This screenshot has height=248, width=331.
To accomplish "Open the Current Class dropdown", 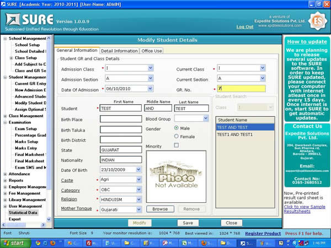I will 263,68.
